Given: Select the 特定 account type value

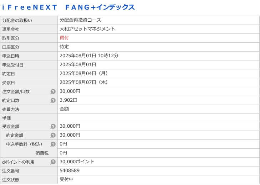Looking at the screenshot, I should coord(64,47).
